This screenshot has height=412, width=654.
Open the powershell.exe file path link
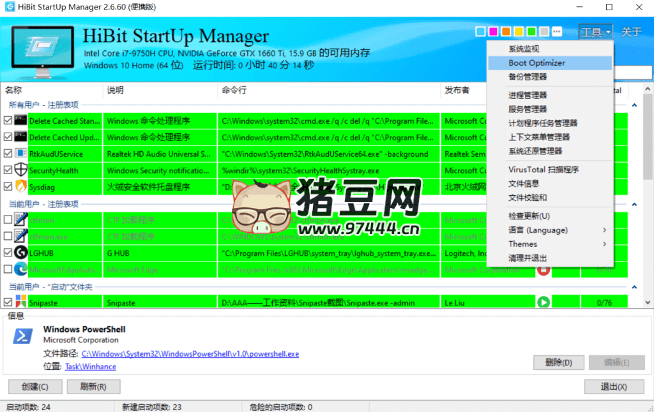tap(190, 354)
